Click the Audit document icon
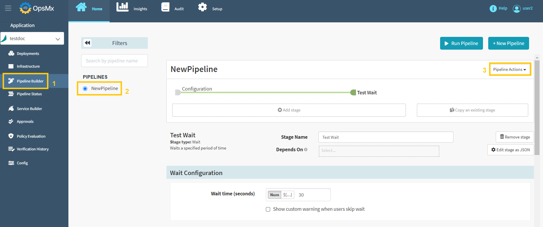This screenshot has width=543, height=227. click(x=165, y=7)
